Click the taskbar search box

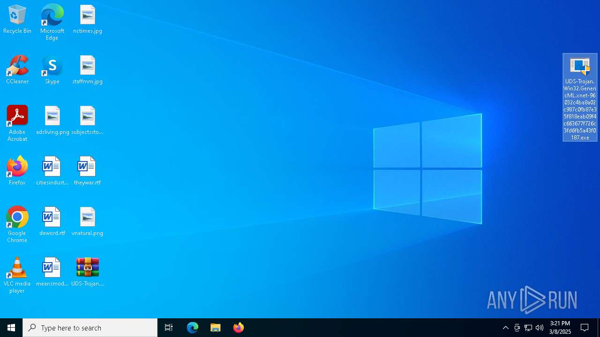90,328
